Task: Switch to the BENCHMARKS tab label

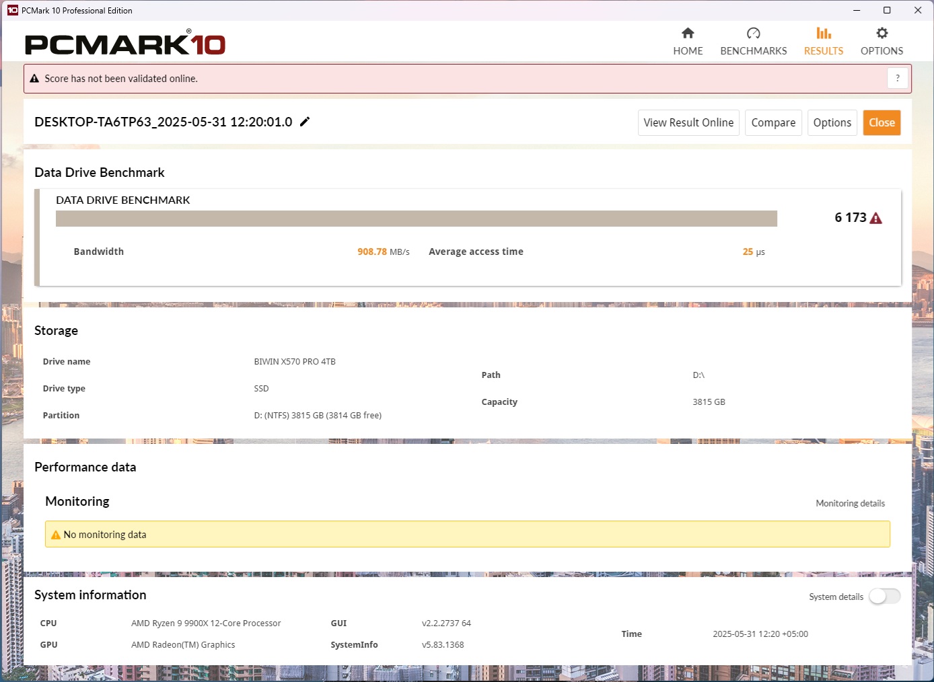Action: [x=753, y=51]
